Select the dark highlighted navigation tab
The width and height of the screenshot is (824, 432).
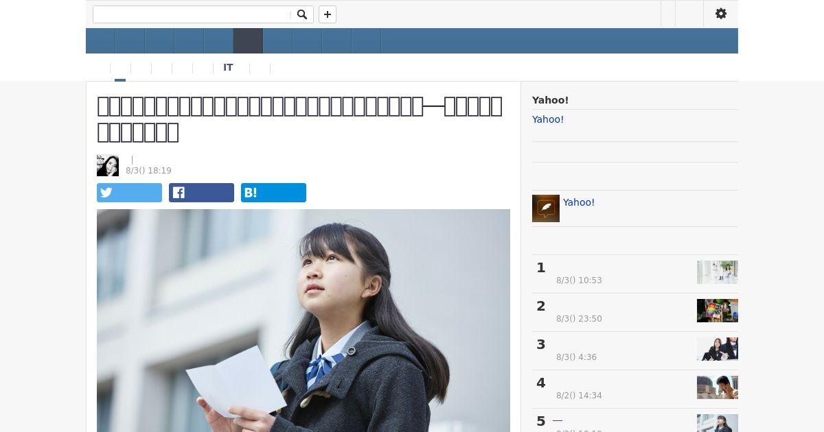pos(248,41)
